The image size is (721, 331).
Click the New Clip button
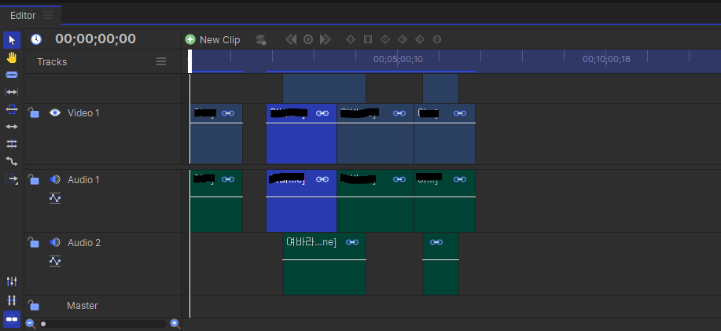click(212, 39)
